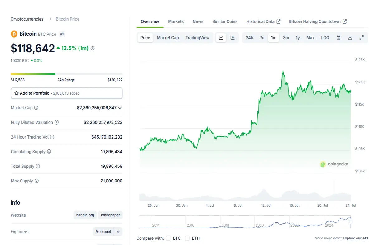Click the Max Supply value 21,000,000
The height and width of the screenshot is (245, 374).
(x=112, y=181)
